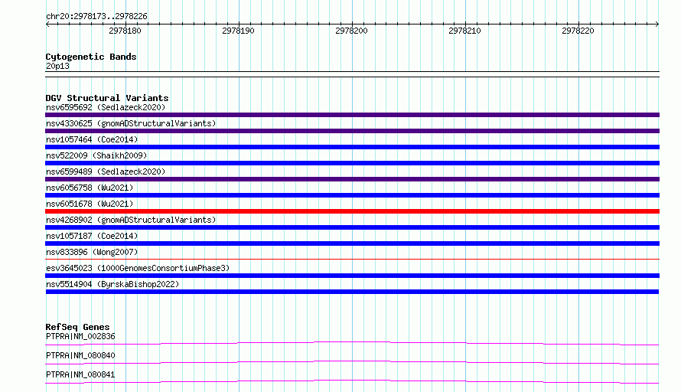Image resolution: width=681 pixels, height=392 pixels.
Task: Click the nsv833896 (Wong2007) label
Action: [x=92, y=252]
